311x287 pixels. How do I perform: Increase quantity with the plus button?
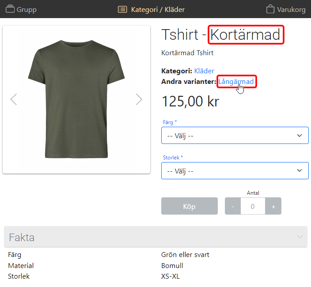[273, 206]
